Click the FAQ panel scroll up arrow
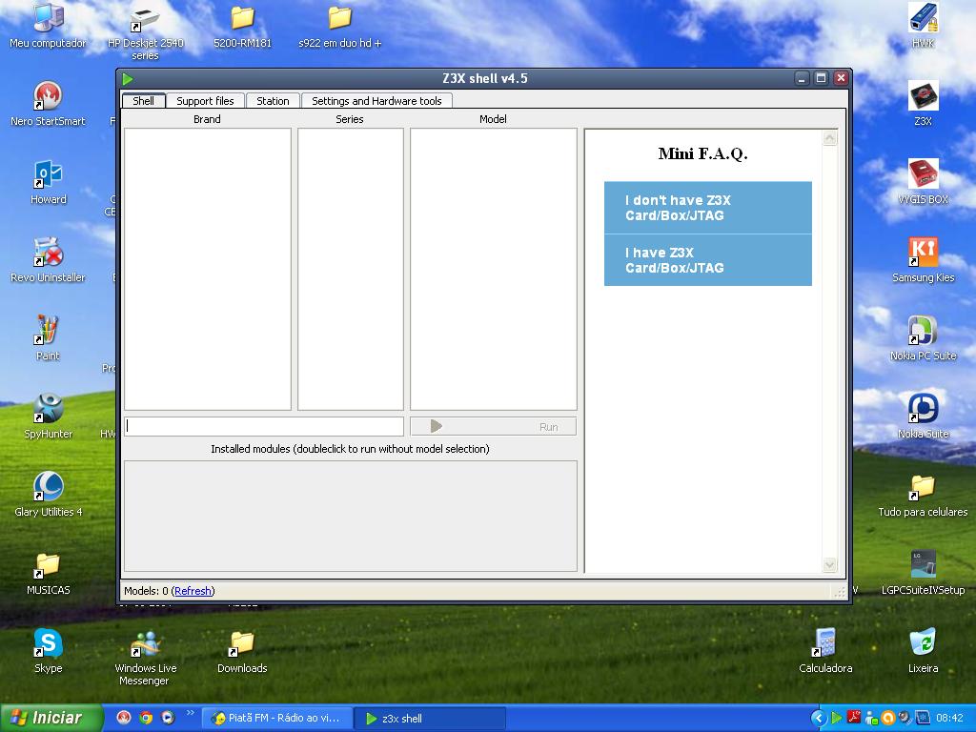 [x=830, y=138]
